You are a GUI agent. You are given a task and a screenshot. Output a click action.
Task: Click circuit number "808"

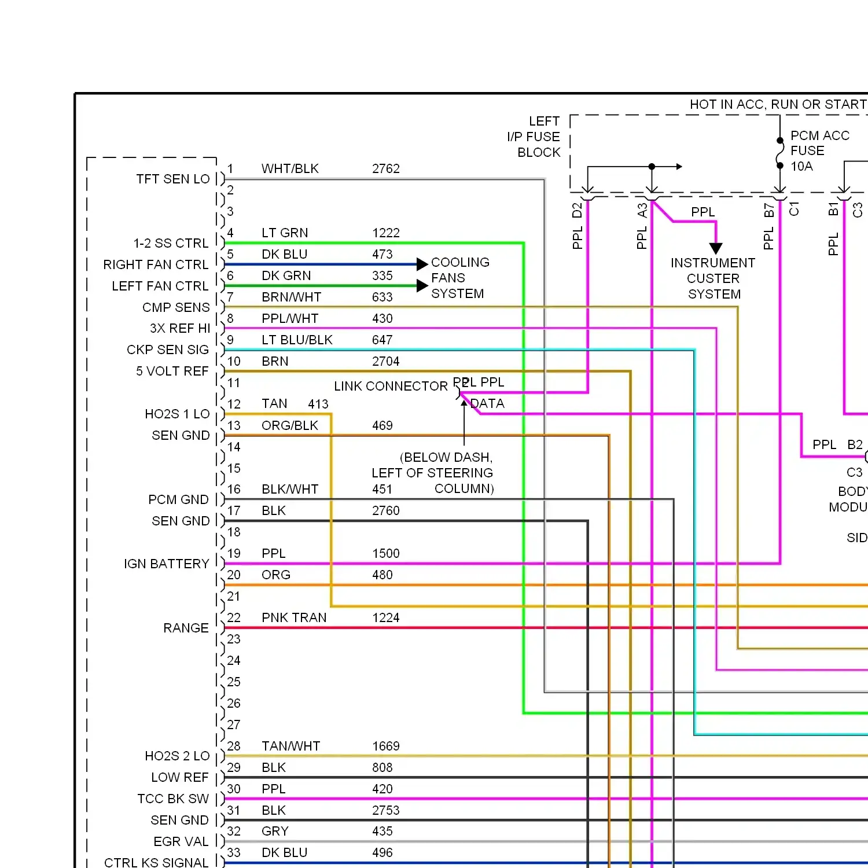[x=382, y=767]
